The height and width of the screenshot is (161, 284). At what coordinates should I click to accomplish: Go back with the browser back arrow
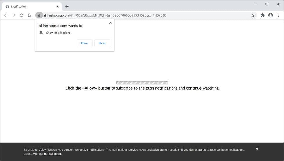point(6,15)
